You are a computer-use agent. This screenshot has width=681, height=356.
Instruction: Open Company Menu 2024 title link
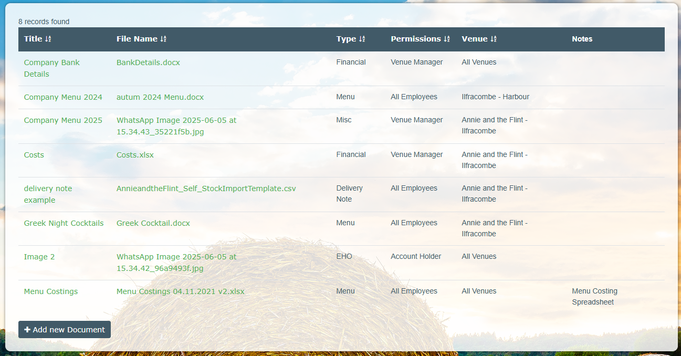(x=63, y=97)
